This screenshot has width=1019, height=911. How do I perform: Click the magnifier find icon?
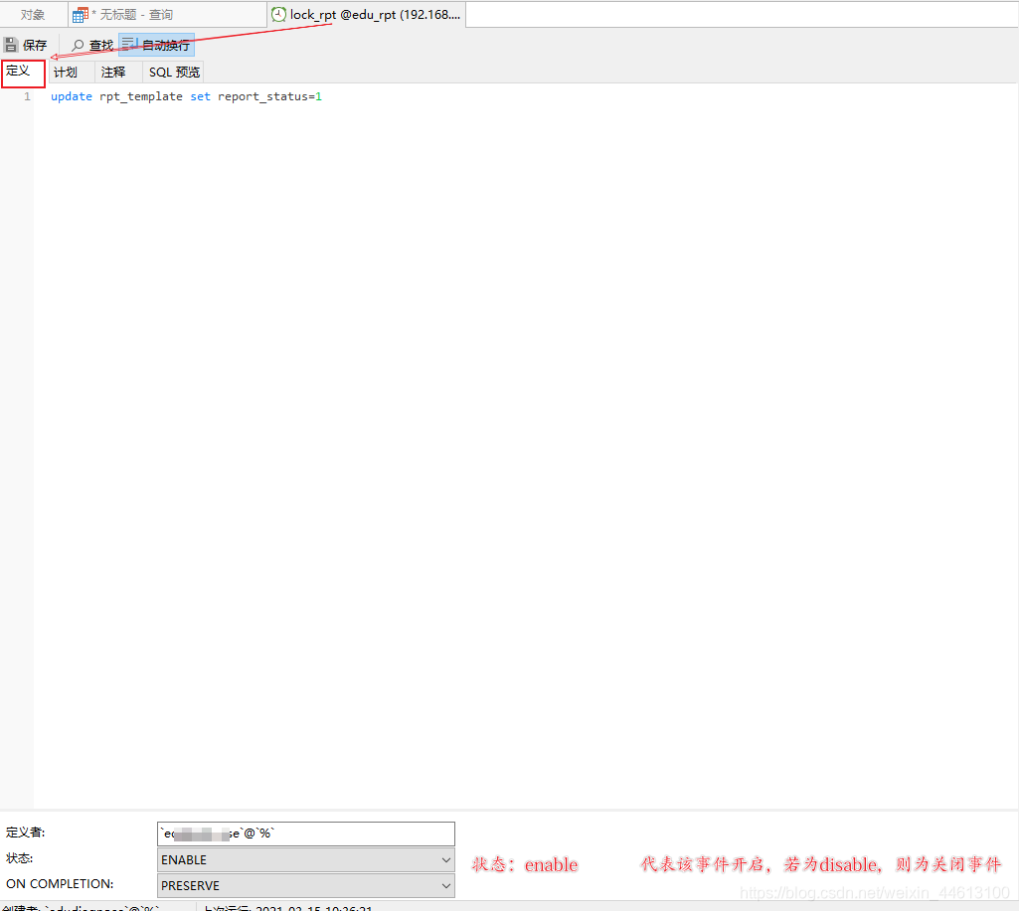[78, 46]
